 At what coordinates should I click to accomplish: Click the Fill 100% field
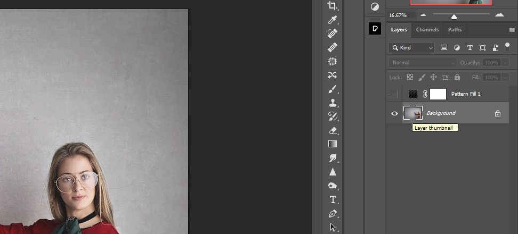coord(491,78)
